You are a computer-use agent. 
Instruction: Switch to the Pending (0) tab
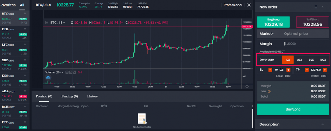tap(70, 96)
